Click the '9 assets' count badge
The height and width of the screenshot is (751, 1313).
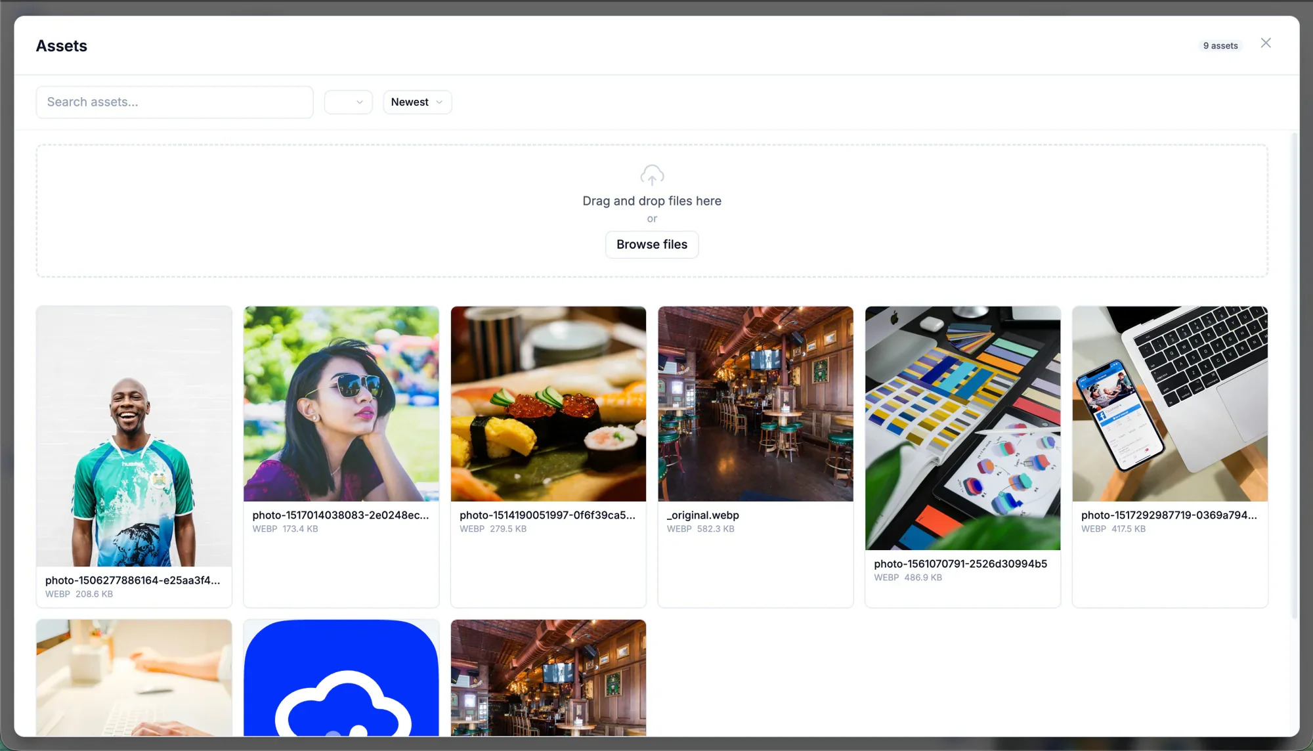pyautogui.click(x=1220, y=46)
